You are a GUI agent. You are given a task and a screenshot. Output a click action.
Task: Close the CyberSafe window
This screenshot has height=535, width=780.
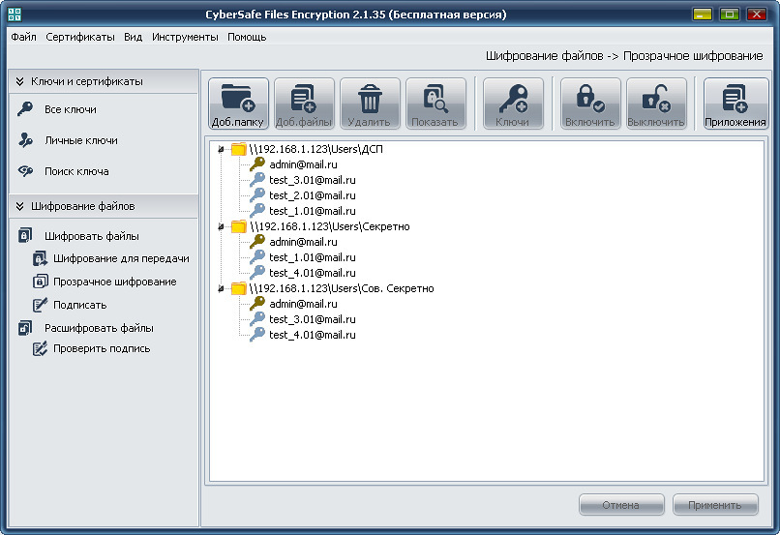click(x=757, y=14)
